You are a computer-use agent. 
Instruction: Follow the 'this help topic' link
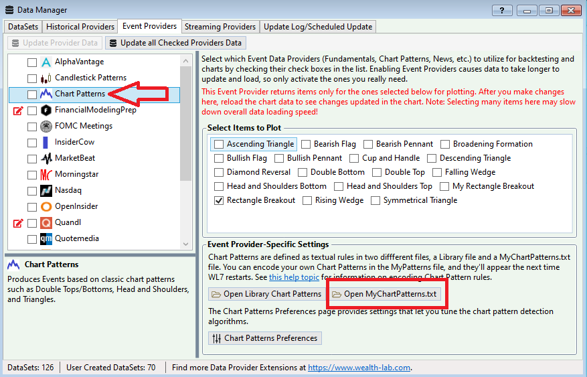pyautogui.click(x=294, y=277)
